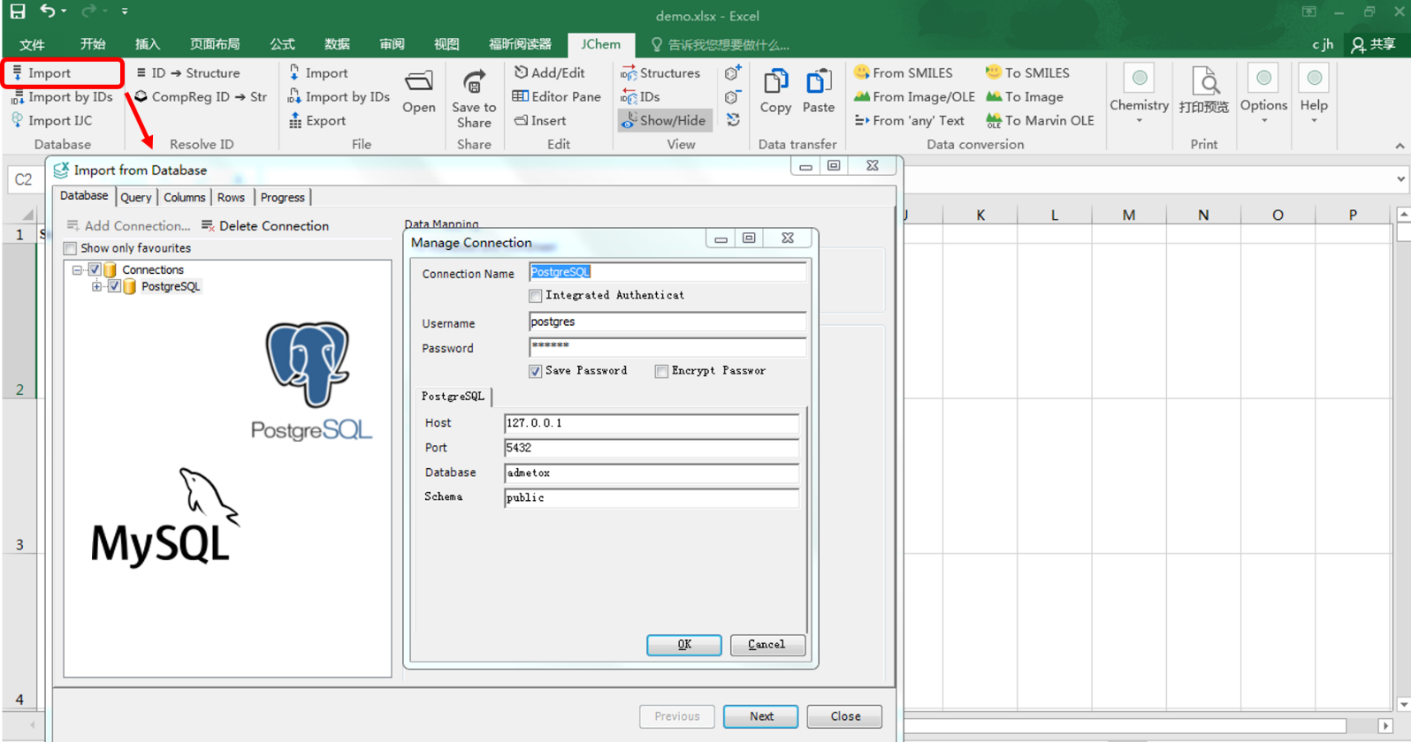Viewport: 1411px width, 742px height.
Task: Click the tell-me search box
Action: 721,44
